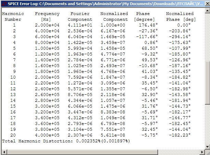Click phase value 32.45°
This screenshot has width=210, height=155.
(x=149, y=129)
